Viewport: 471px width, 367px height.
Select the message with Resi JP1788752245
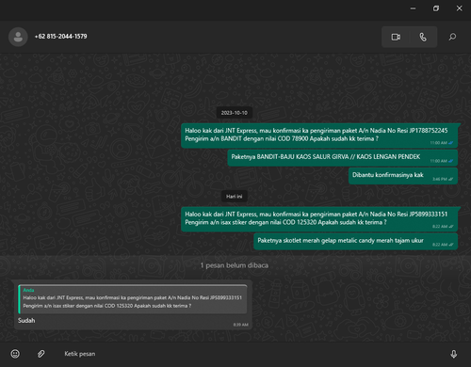(319, 136)
